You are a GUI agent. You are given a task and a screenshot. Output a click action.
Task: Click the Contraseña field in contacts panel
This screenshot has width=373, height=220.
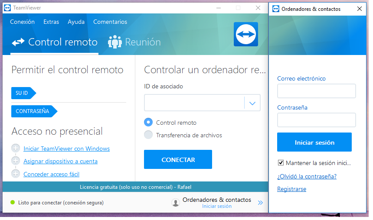(316, 120)
